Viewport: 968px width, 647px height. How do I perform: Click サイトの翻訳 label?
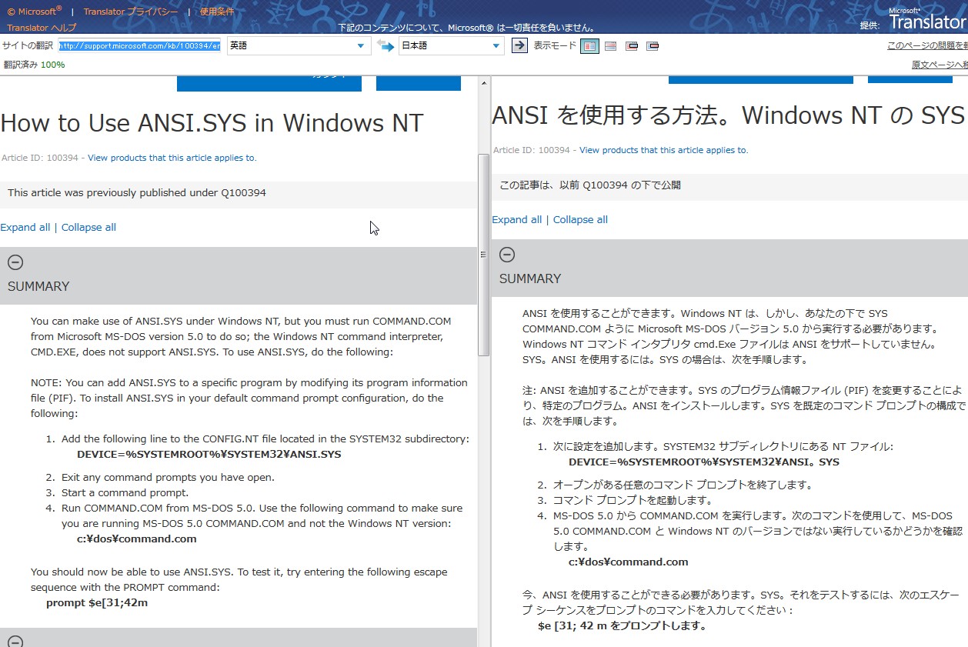(28, 45)
